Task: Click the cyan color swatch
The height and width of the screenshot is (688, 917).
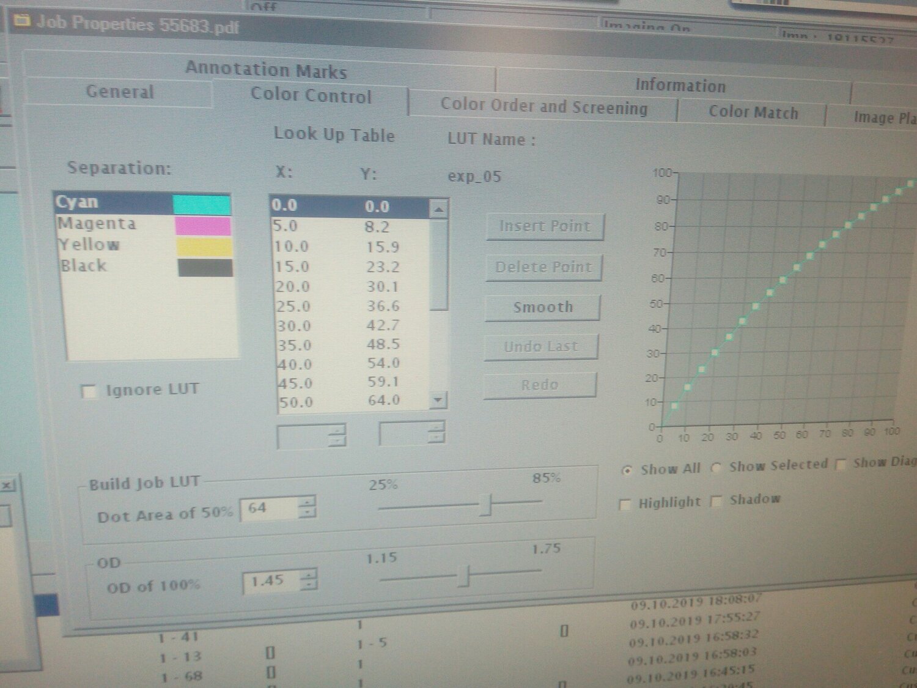Action: coord(202,204)
